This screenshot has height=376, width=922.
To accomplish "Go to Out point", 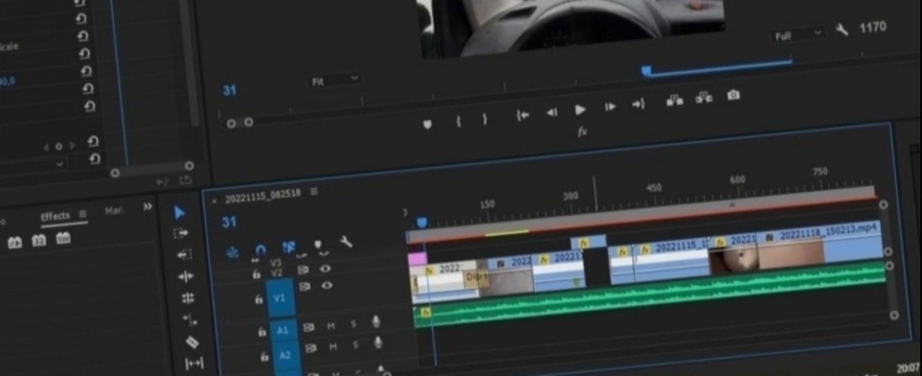I will click(x=639, y=104).
